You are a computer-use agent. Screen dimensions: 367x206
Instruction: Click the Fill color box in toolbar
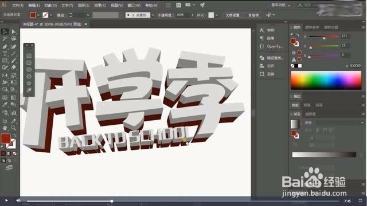[5, 138]
